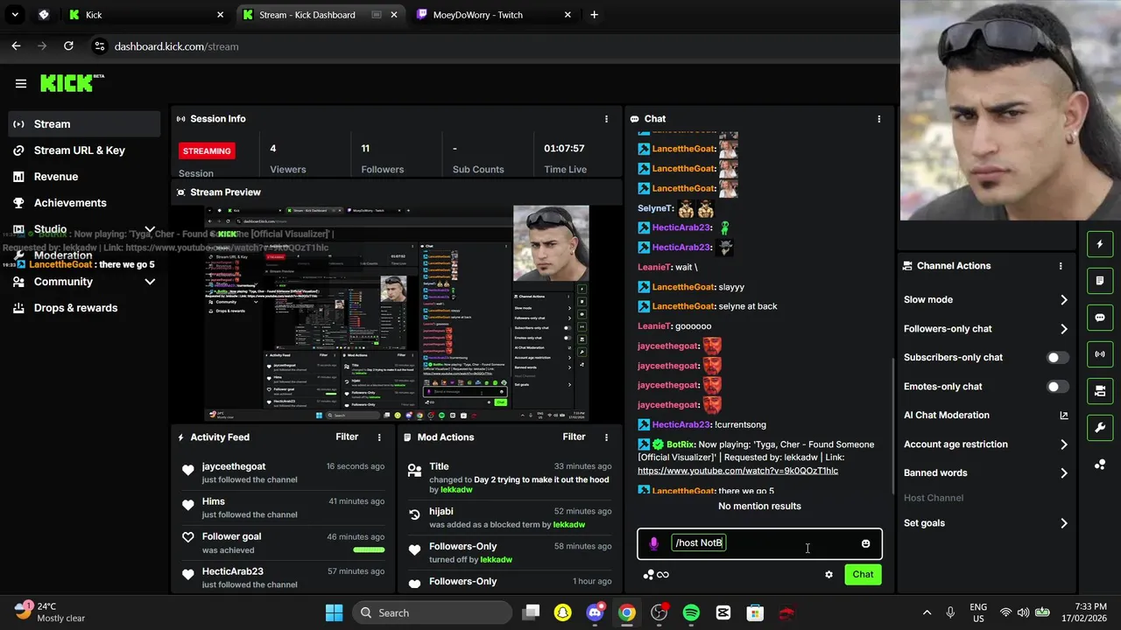Click the green Chat send button
Screen dimensions: 1121x630
coord(863,575)
